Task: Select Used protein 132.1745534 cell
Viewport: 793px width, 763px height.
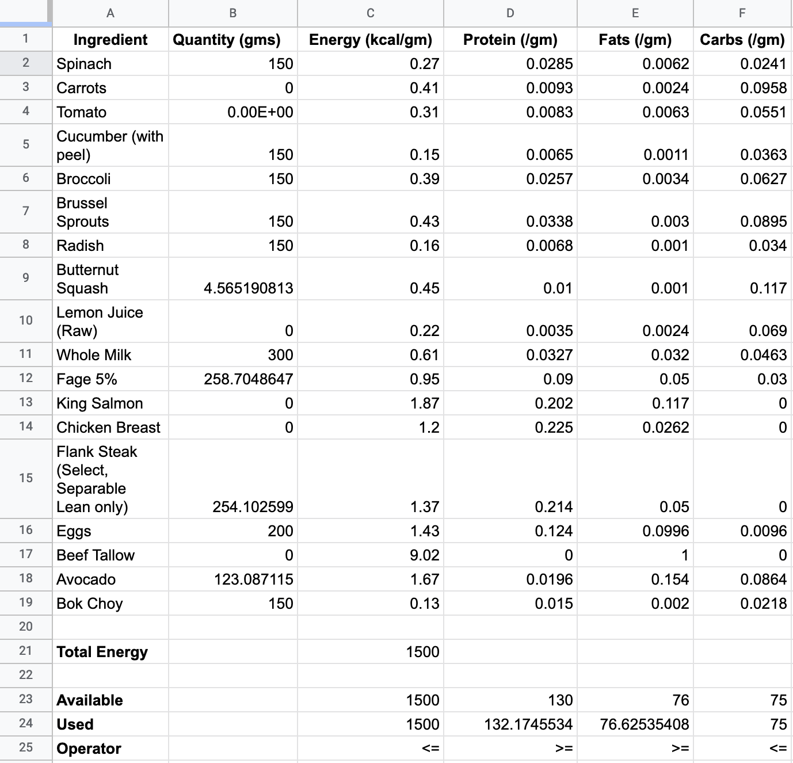Action: (x=510, y=724)
